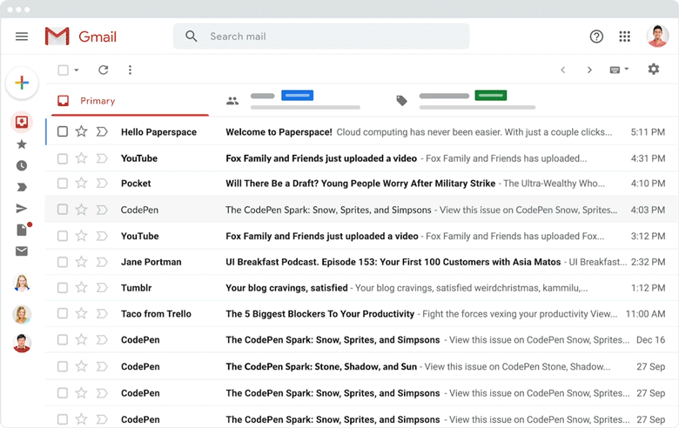Screen dimensions: 679x428
Task: Star the Jane Portman email
Action: pyautogui.click(x=82, y=261)
